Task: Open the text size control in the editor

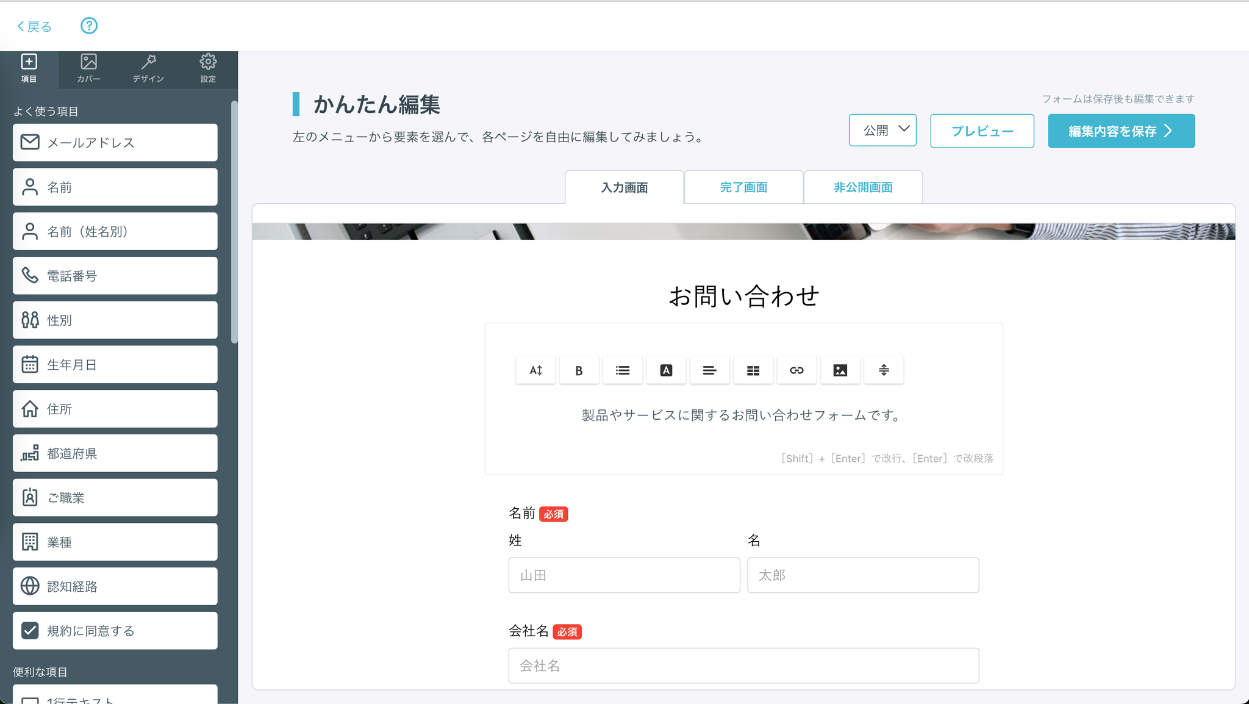Action: tap(535, 370)
